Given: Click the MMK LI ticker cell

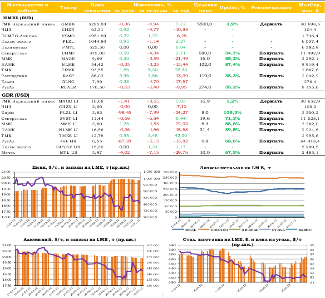Looking at the screenshot, I should (69, 124).
